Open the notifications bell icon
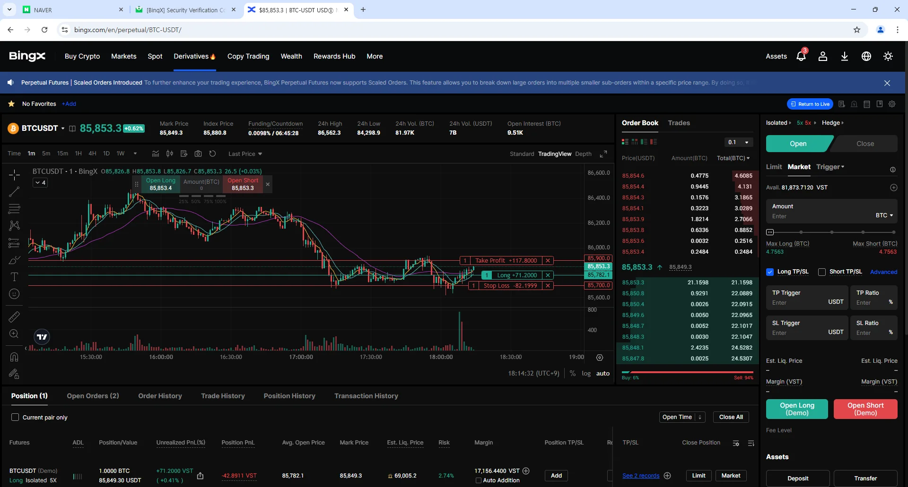This screenshot has height=487, width=908. point(801,56)
